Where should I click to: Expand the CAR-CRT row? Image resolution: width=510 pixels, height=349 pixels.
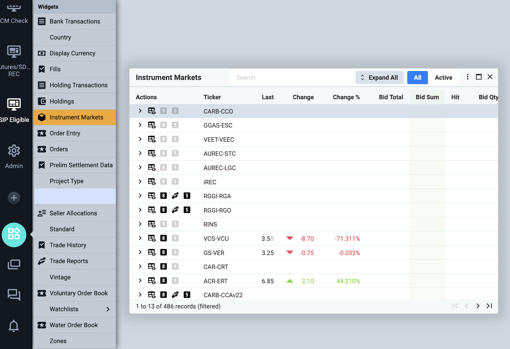click(140, 266)
